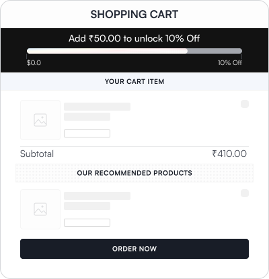Click the OUR RECOMMENDED PRODUCTS section header
Screen dimensions: 269x279
click(x=134, y=173)
